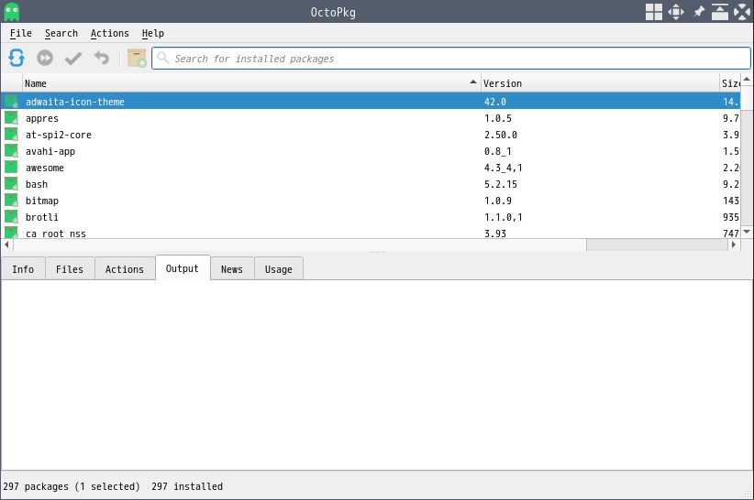Open the Usage tab
The width and height of the screenshot is (754, 500).
279,269
